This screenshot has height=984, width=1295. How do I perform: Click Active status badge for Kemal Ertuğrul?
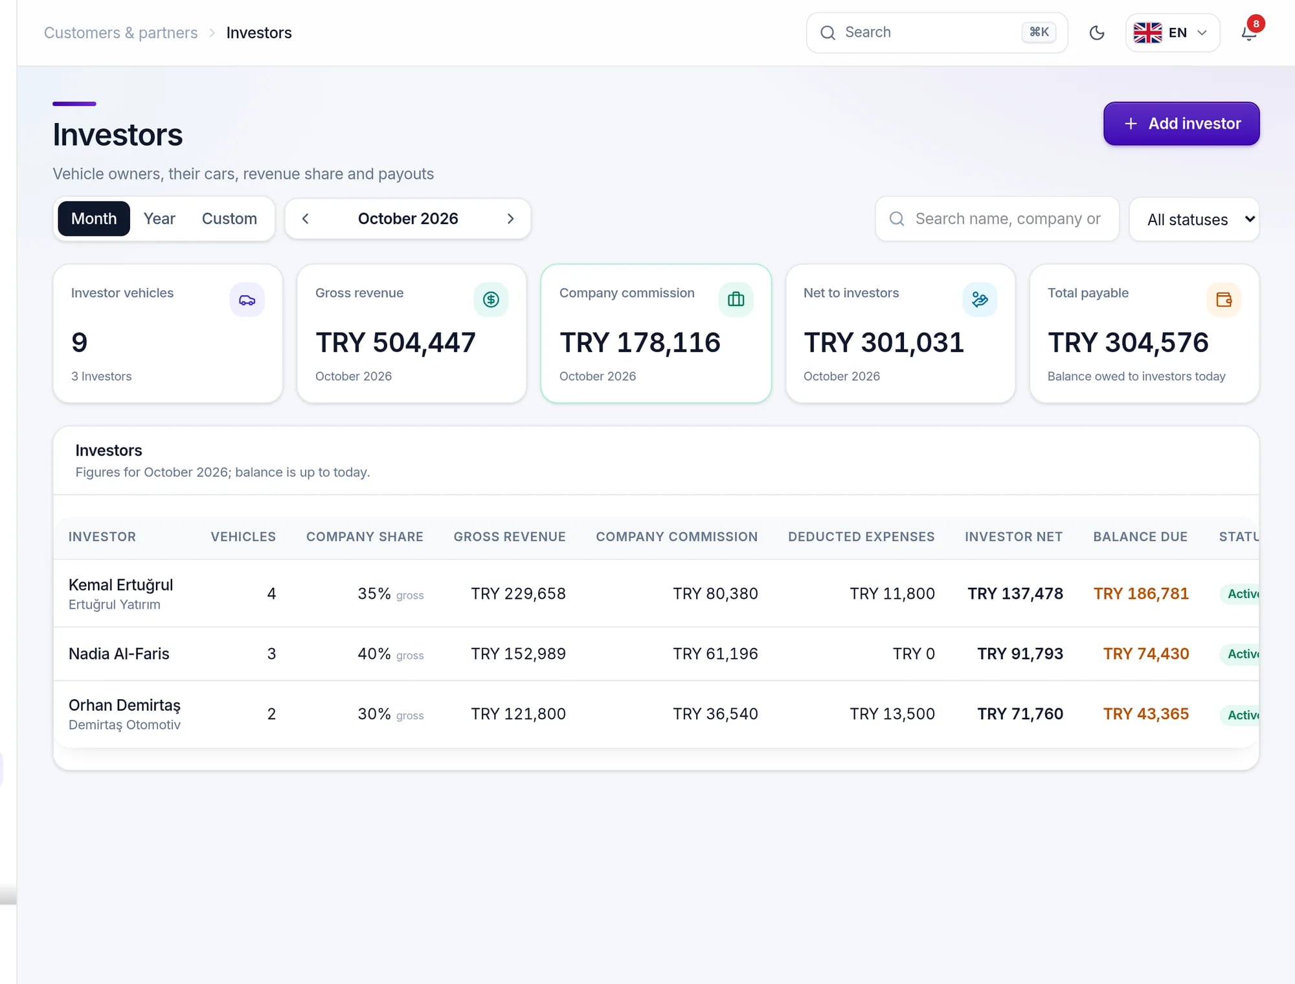click(x=1241, y=594)
